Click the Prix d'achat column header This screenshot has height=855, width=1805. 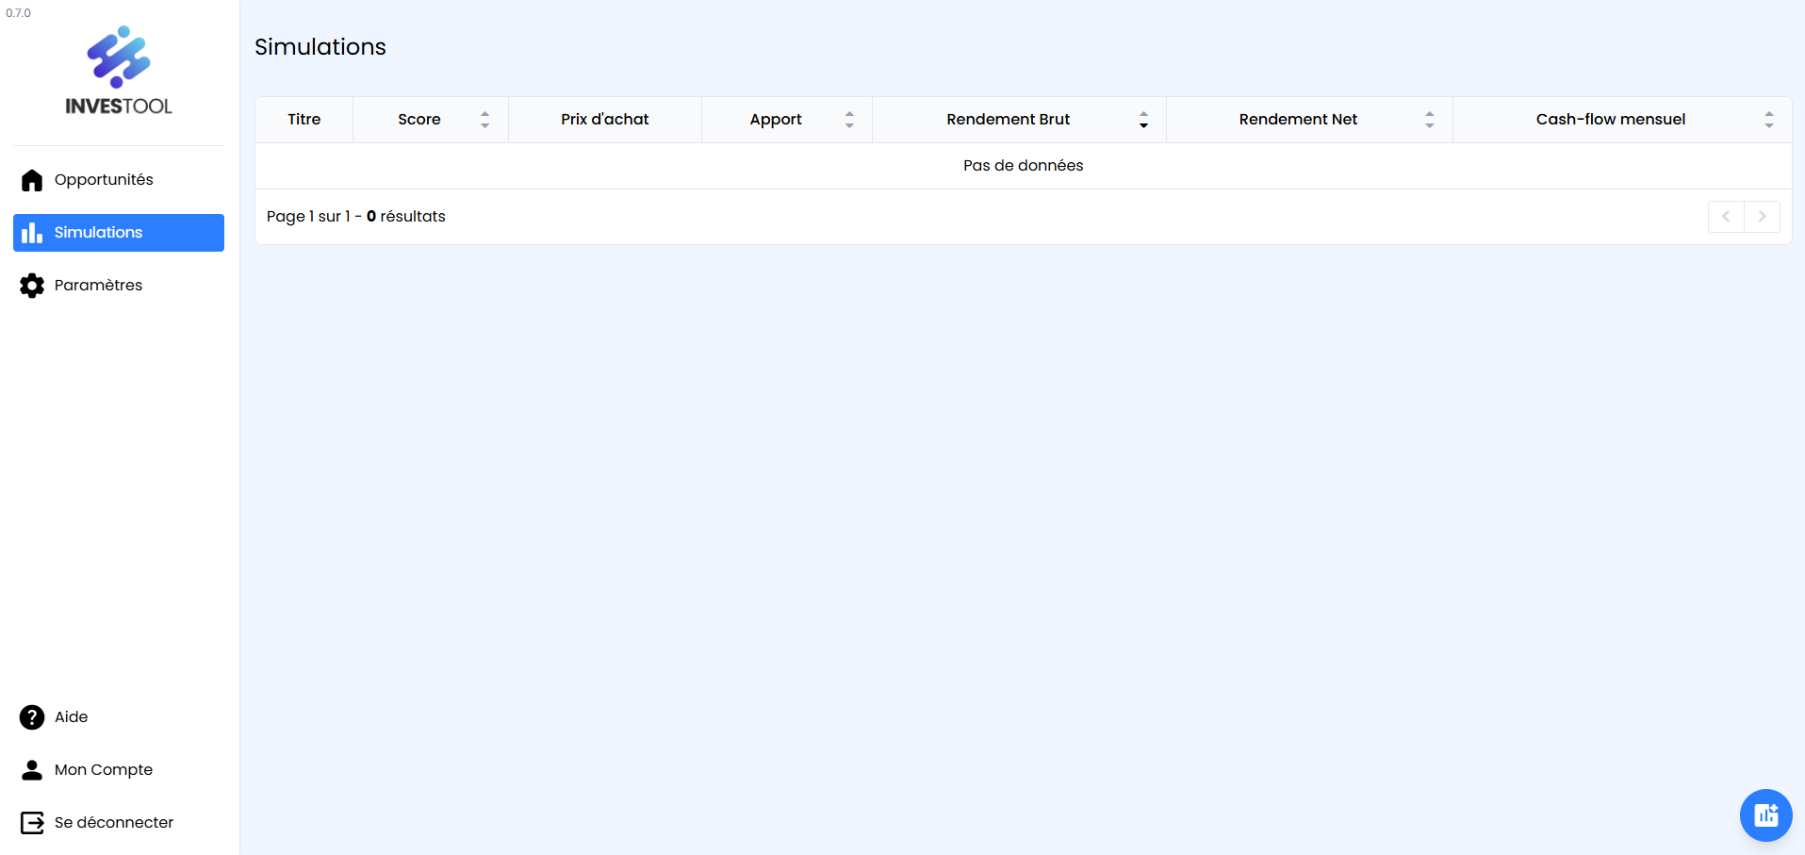[x=604, y=120]
